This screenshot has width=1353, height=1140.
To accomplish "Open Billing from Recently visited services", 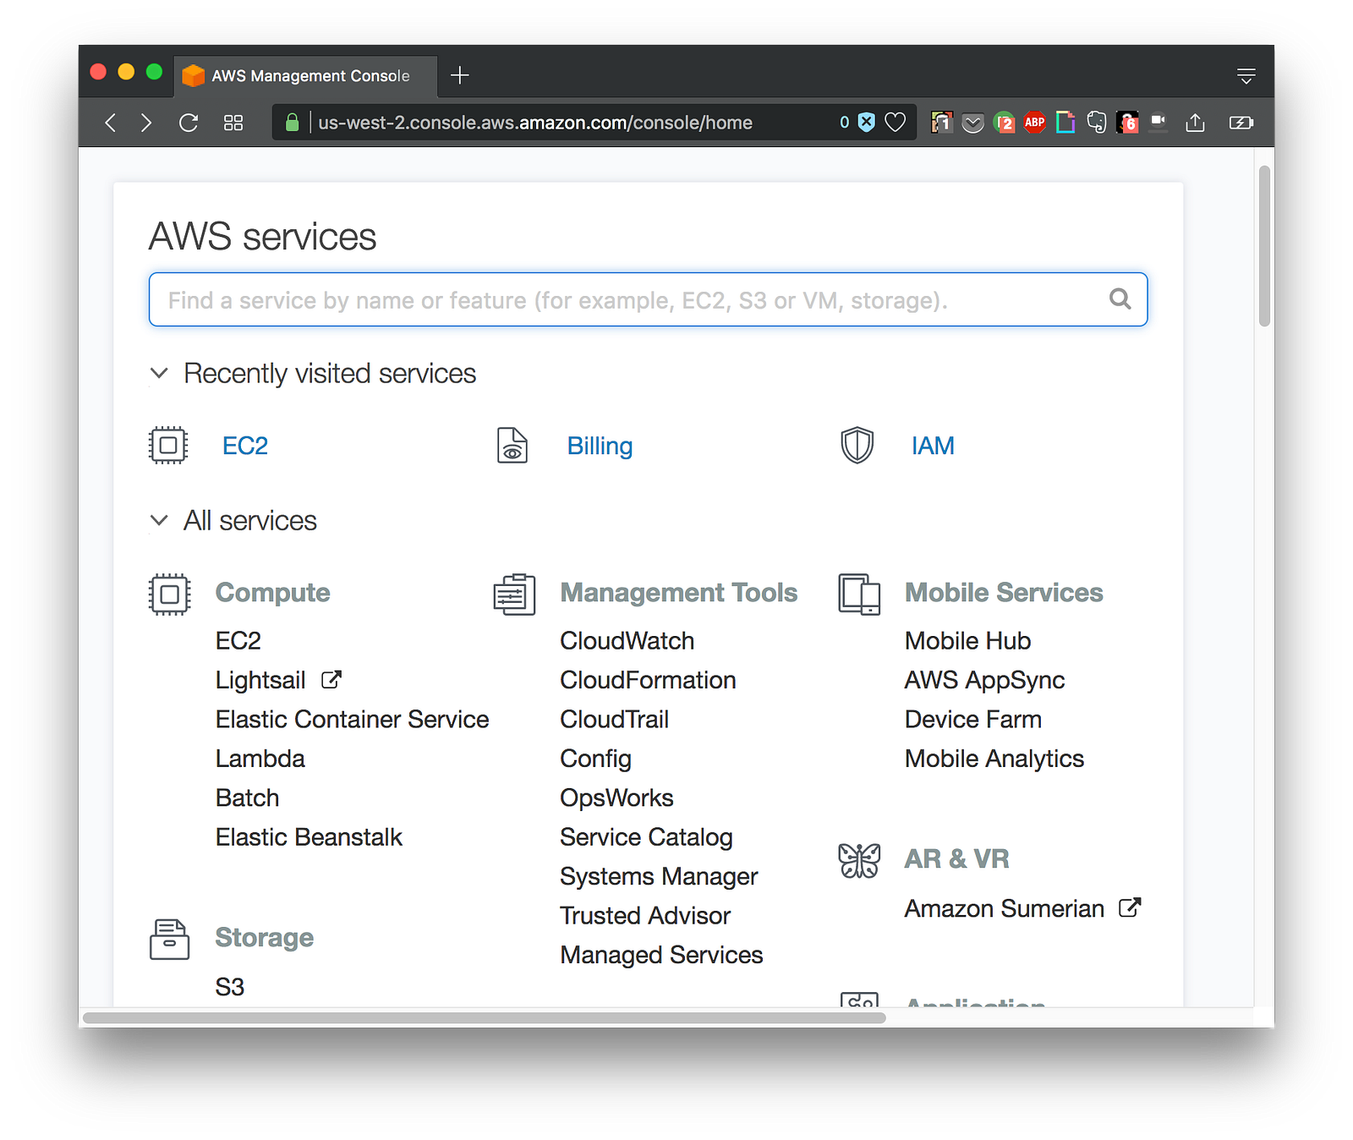I will tap(600, 446).
